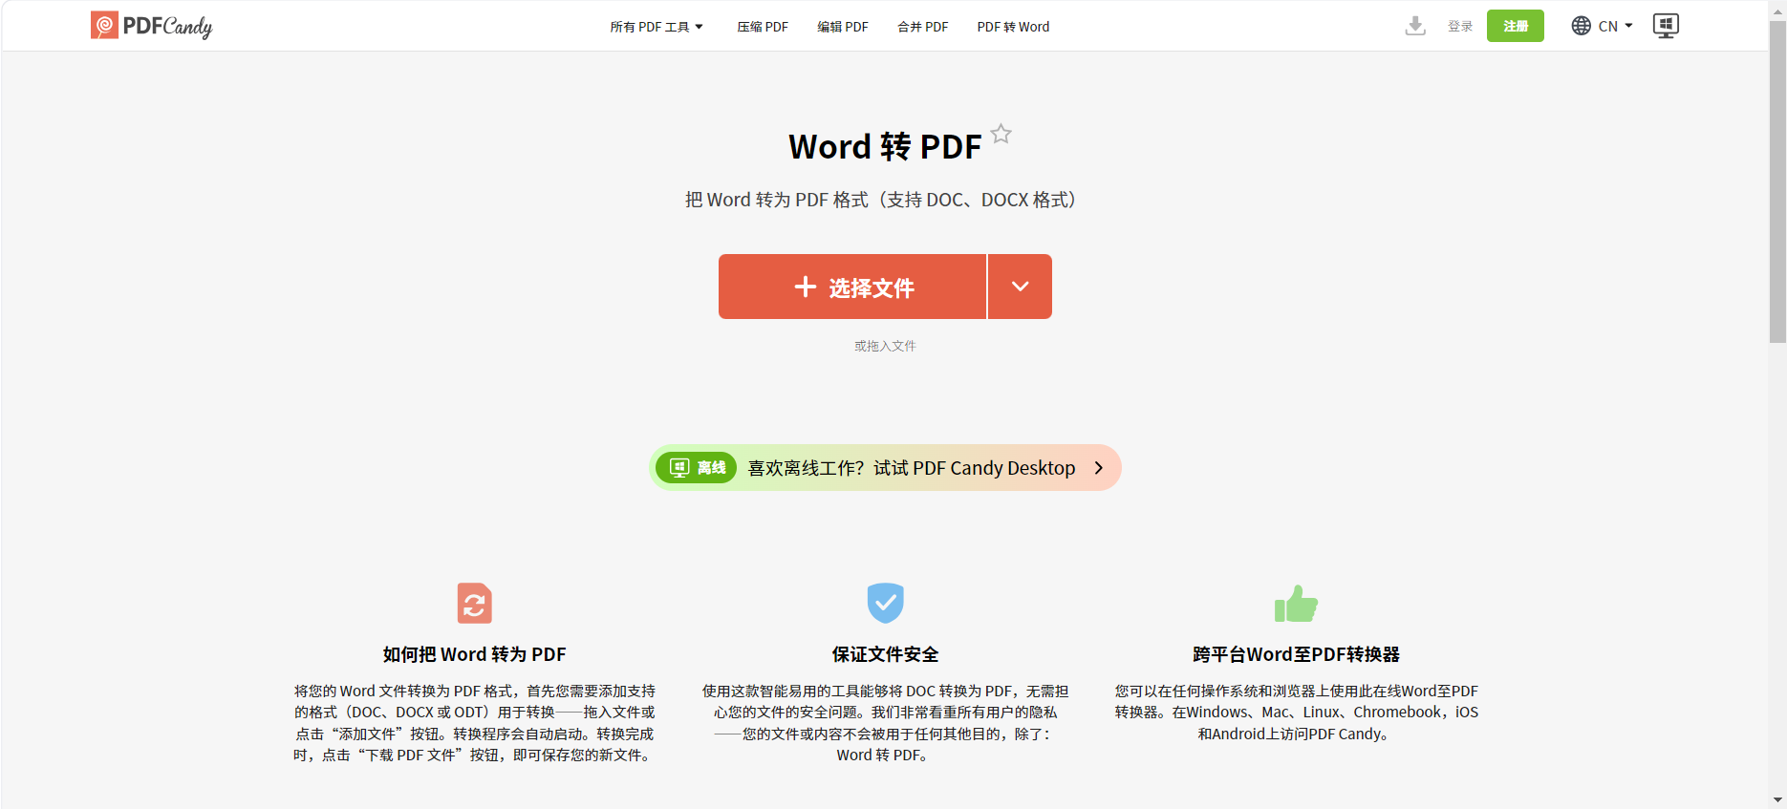The height and width of the screenshot is (809, 1787).
Task: Click the PDF Candy logo
Action: 151,26
